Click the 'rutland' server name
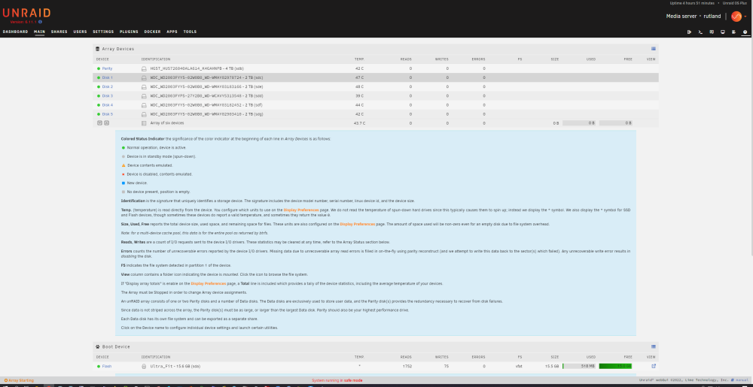753x387 pixels. click(x=712, y=17)
